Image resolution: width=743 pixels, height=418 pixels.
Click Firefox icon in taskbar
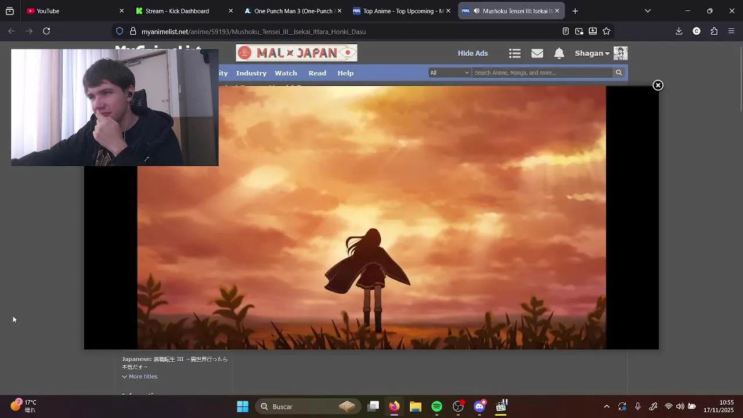[394, 406]
